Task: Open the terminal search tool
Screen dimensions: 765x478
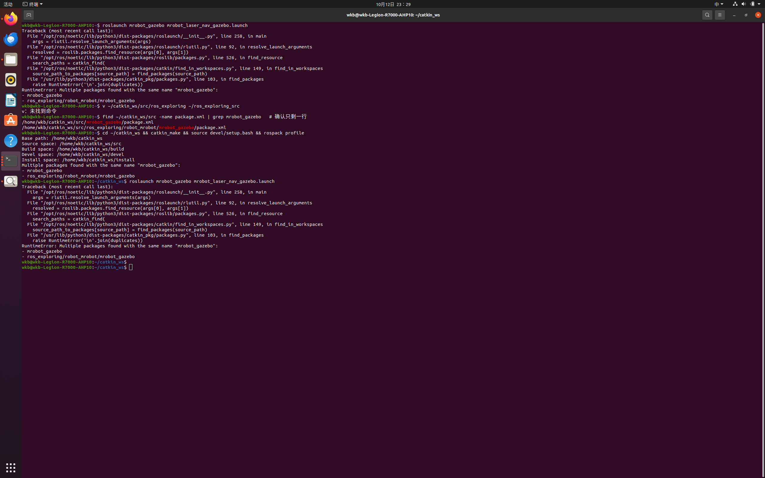Action: point(707,15)
